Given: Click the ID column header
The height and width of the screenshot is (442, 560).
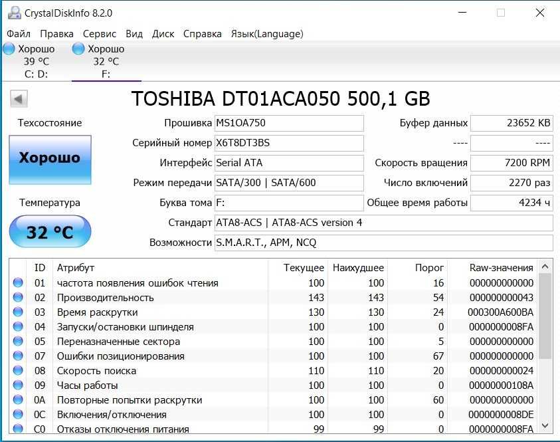Looking at the screenshot, I should click(x=40, y=268).
